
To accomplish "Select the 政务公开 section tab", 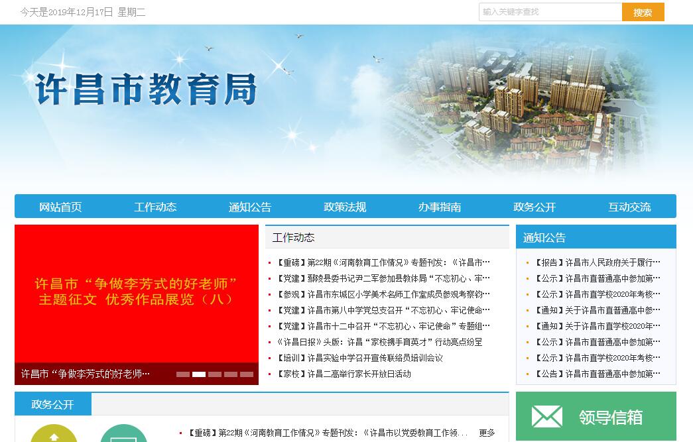I will (x=53, y=404).
